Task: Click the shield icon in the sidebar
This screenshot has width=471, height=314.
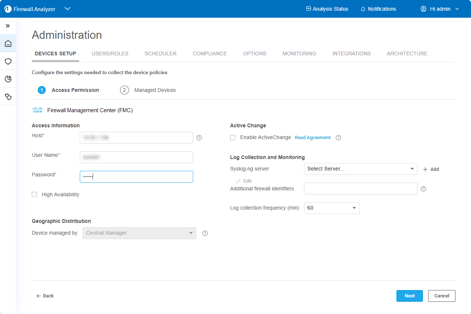Action: pyautogui.click(x=8, y=61)
